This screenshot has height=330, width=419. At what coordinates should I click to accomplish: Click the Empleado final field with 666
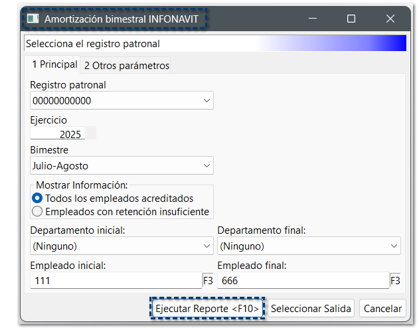click(x=303, y=282)
